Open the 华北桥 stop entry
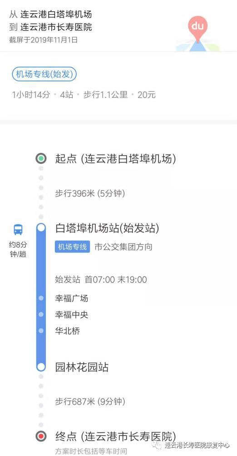This screenshot has height=456, width=237. pos(67,331)
